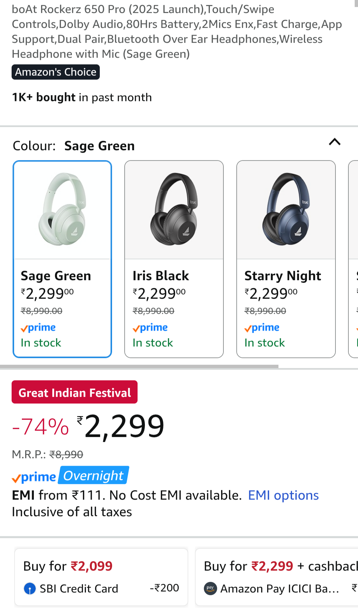
Task: Tap the Great Indian Festival badge
Action: [x=75, y=392]
